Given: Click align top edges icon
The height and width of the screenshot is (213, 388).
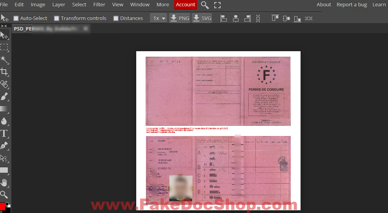Looking at the screenshot, I should click(x=275, y=18).
